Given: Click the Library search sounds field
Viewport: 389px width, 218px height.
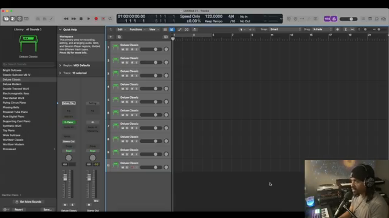Looking at the screenshot, I should pyautogui.click(x=29, y=64).
